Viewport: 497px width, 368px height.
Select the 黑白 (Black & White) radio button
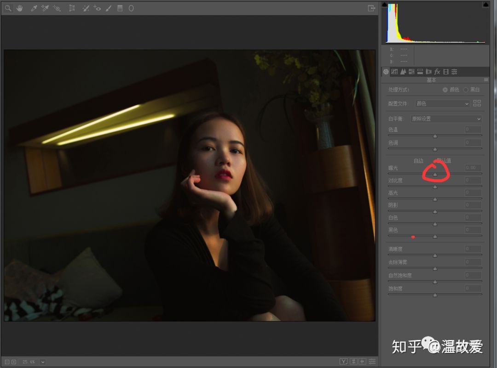pyautogui.click(x=466, y=90)
